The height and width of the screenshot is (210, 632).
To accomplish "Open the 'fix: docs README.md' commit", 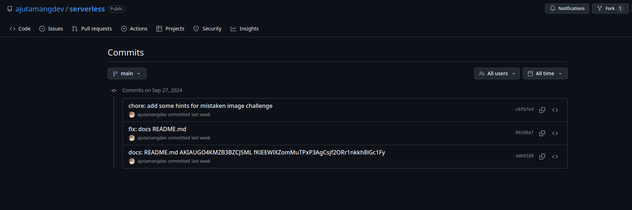I will 157,129.
